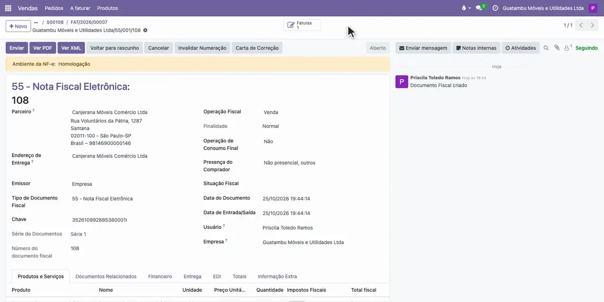Show the Informação Extra tab
604x302 pixels.
(x=277, y=277)
